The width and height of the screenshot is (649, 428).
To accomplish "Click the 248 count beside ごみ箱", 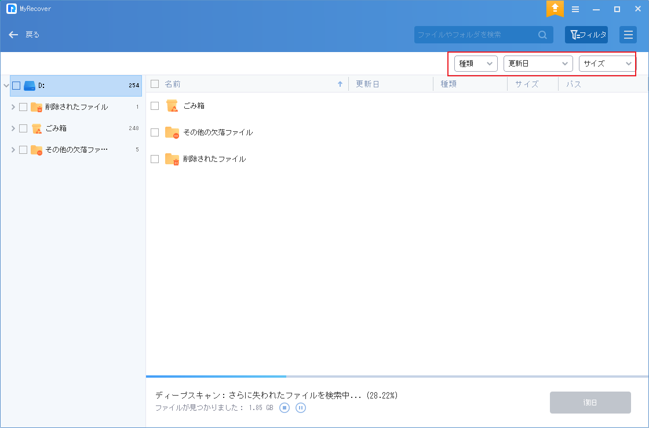I will click(134, 128).
